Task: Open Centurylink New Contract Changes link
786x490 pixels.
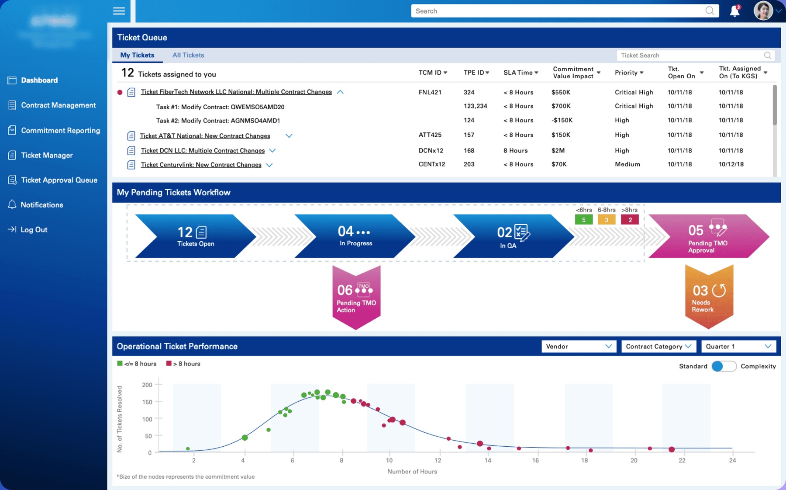Action: tap(201, 165)
